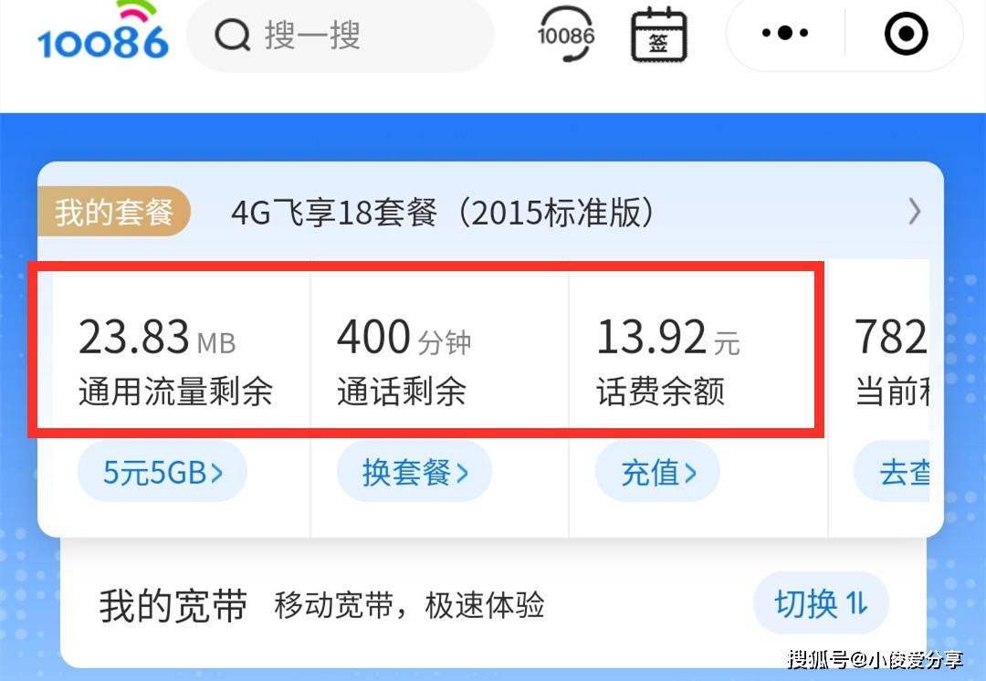Tap the magnifier search icon

(233, 35)
